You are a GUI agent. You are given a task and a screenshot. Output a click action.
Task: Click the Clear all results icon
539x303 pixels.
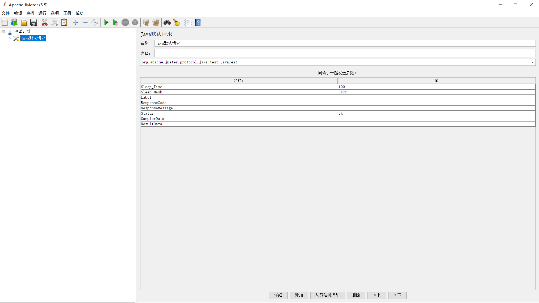(156, 23)
